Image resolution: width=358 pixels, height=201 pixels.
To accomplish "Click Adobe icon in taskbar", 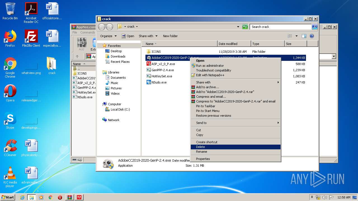I will tap(79, 197).
